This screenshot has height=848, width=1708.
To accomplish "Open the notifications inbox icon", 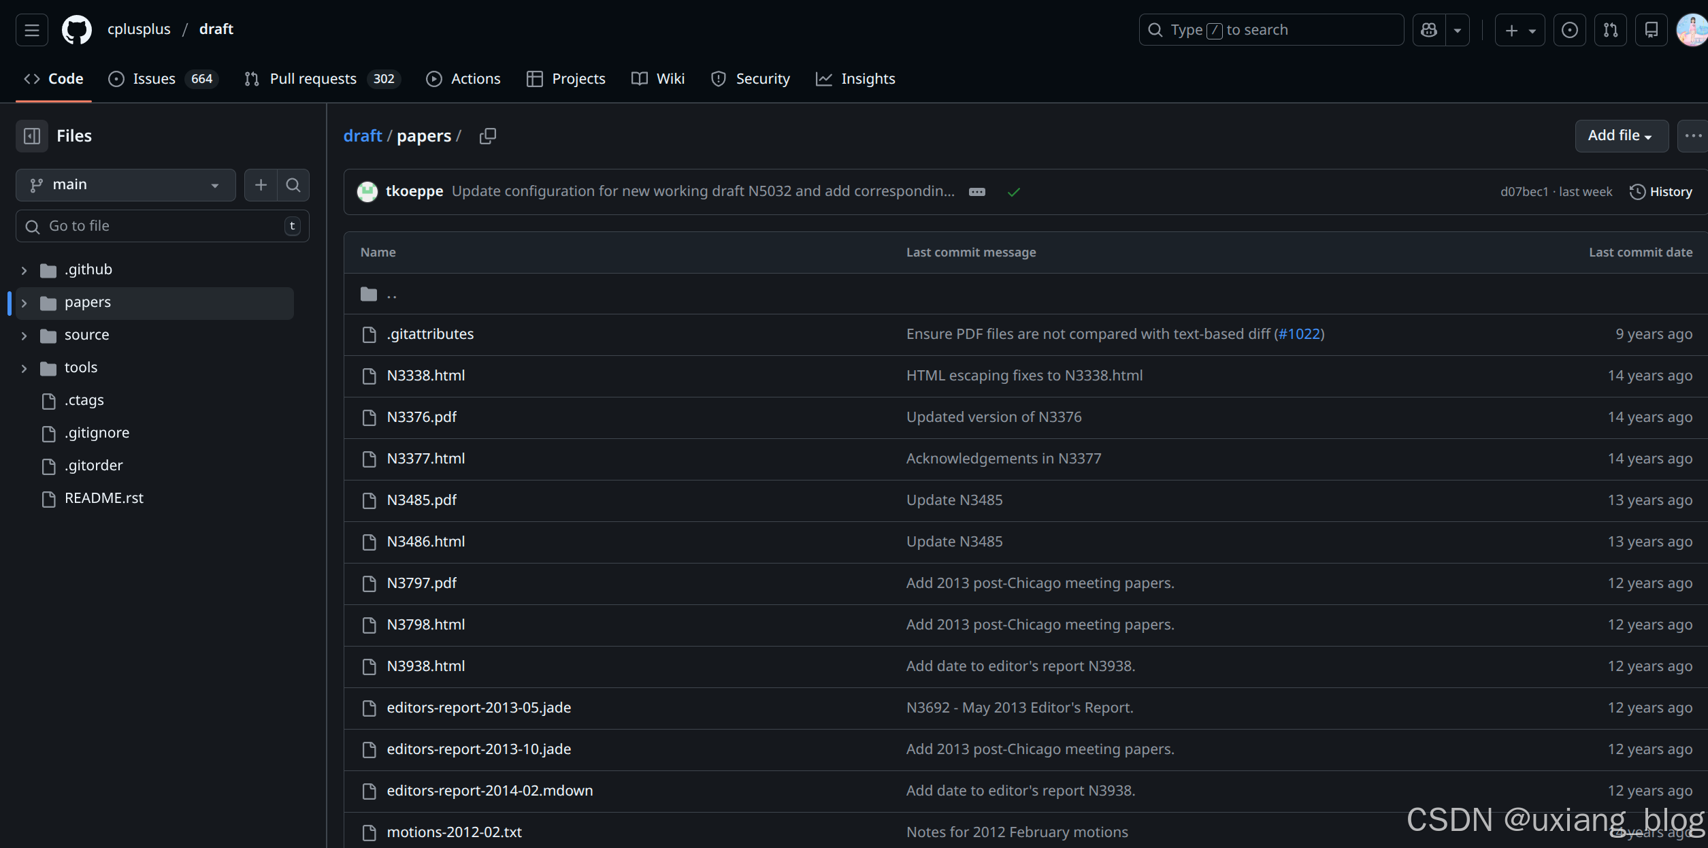I will coord(1651,30).
